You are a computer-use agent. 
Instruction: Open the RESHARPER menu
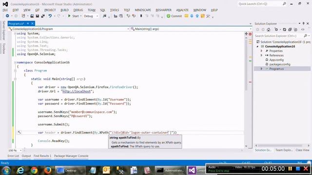click(163, 10)
